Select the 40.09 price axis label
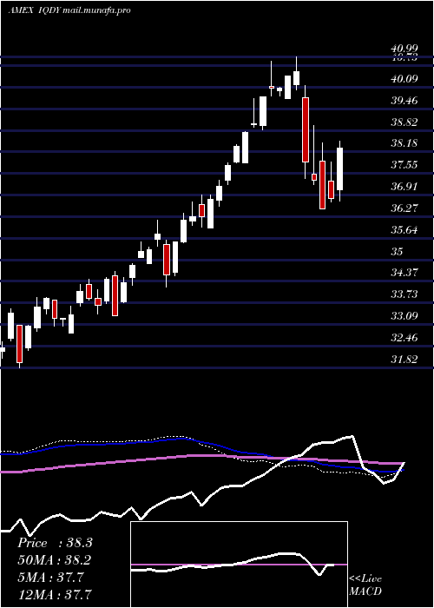434x608 pixels. tap(404, 79)
